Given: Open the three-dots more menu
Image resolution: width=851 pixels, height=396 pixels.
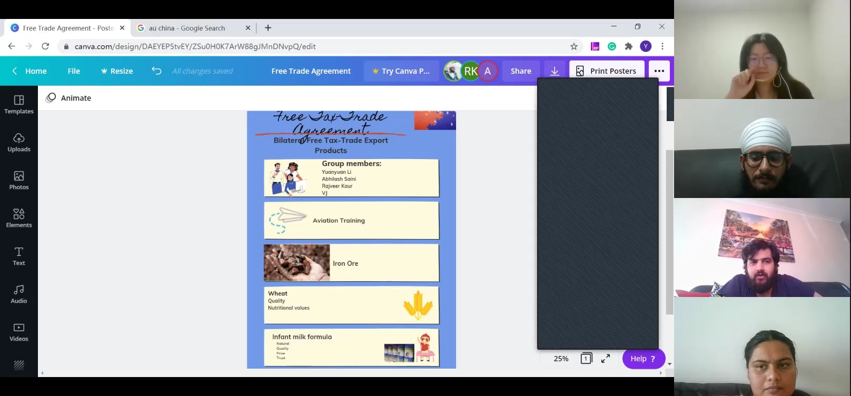Looking at the screenshot, I should 659,71.
